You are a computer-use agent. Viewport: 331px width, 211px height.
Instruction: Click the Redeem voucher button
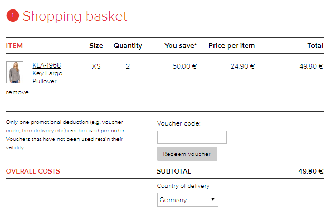(x=187, y=154)
